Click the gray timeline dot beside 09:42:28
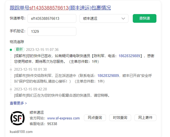The width and height of the screenshot is (170, 137). pos(11,89)
